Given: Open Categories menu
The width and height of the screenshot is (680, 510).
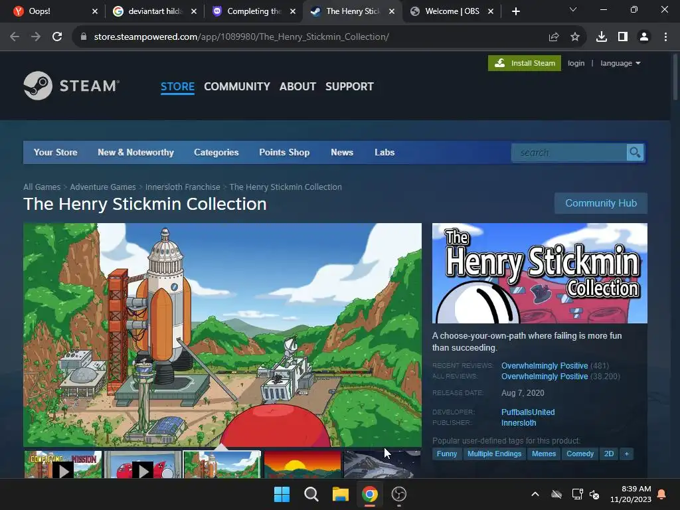Looking at the screenshot, I should (x=216, y=152).
